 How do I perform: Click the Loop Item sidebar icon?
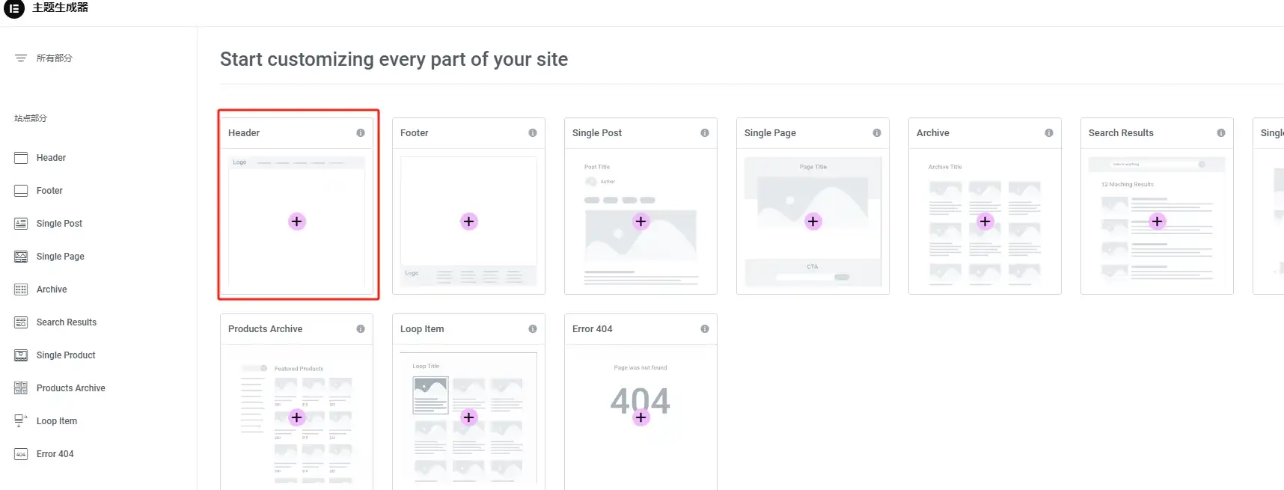click(21, 421)
